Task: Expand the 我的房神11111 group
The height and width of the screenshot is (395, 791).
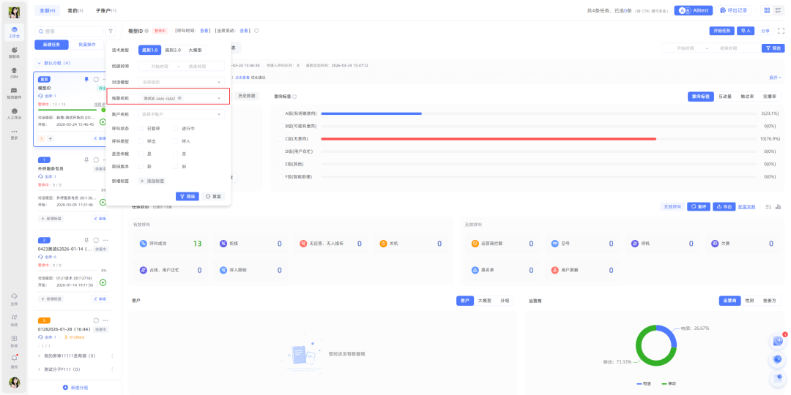Action: (39, 355)
